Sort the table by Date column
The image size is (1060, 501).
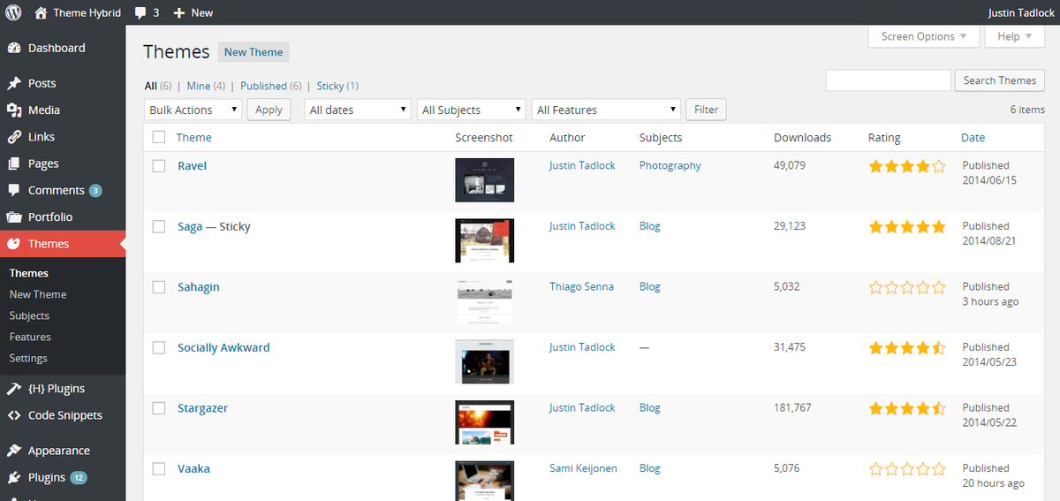pos(973,137)
